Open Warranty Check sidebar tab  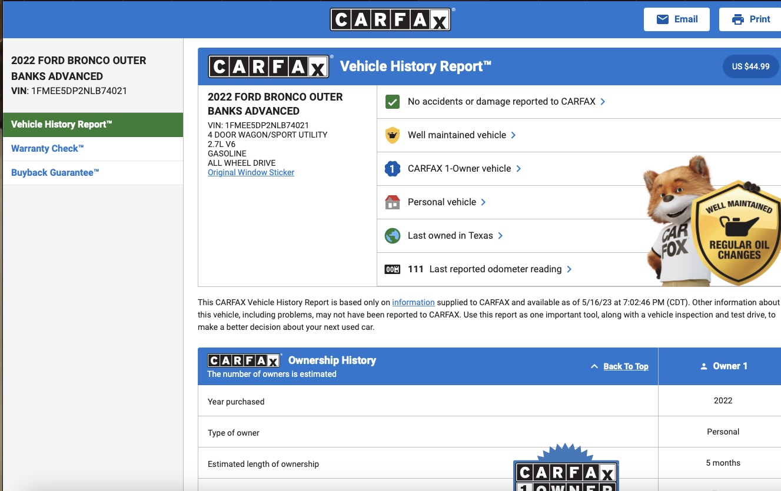(x=93, y=149)
